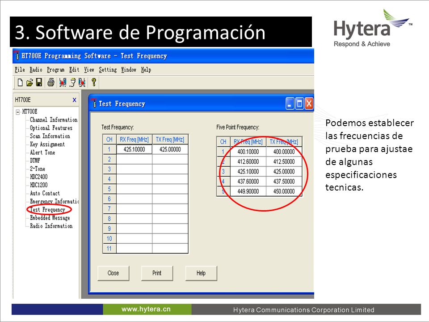The width and height of the screenshot is (429, 322).
Task: Click the CH header in Test Frequency table
Action: pyautogui.click(x=109, y=140)
